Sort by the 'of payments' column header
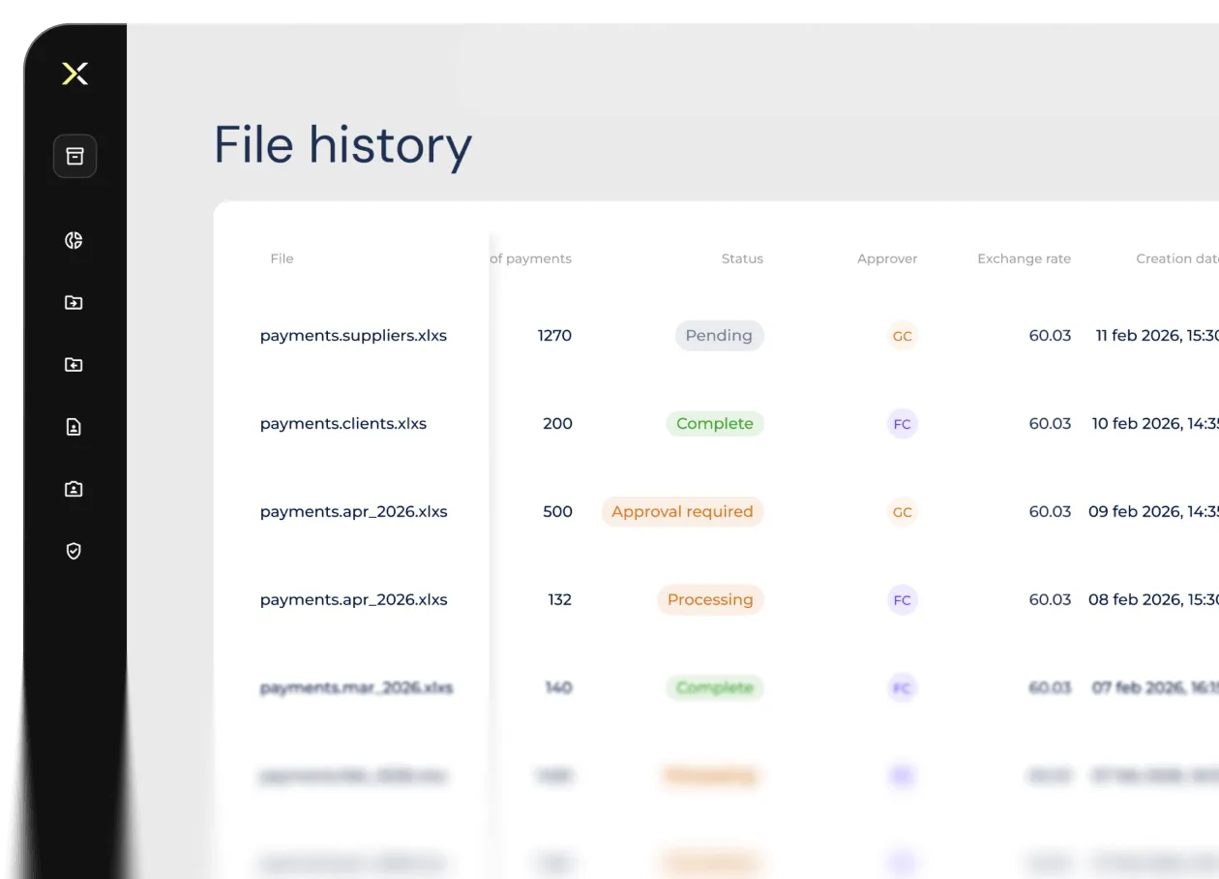 point(530,258)
